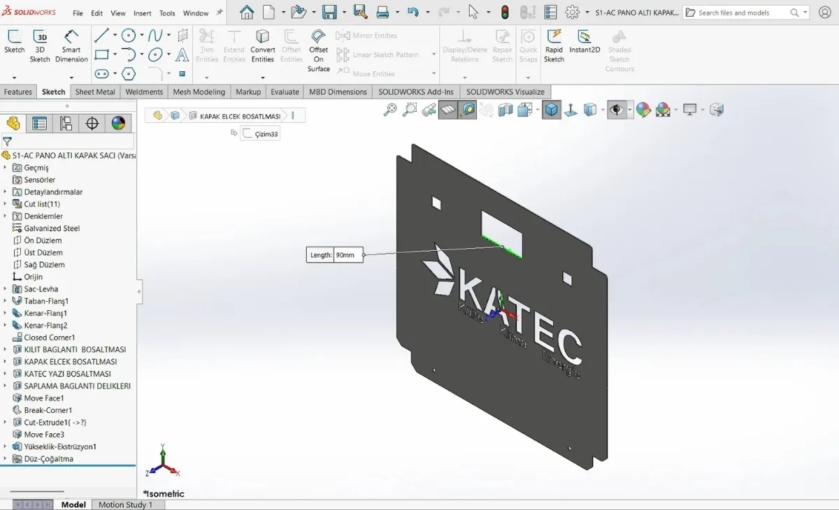This screenshot has width=839, height=510.
Task: Open the Insert menu
Action: pos(142,13)
